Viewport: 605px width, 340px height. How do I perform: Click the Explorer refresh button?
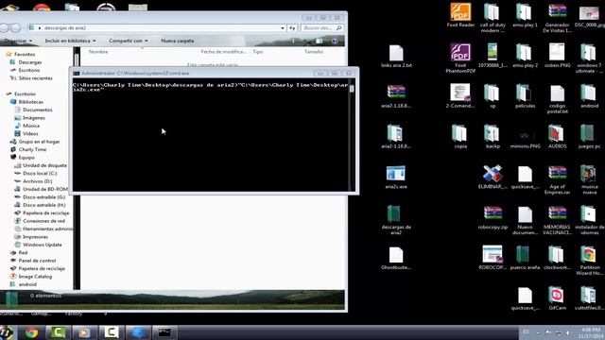(292, 27)
